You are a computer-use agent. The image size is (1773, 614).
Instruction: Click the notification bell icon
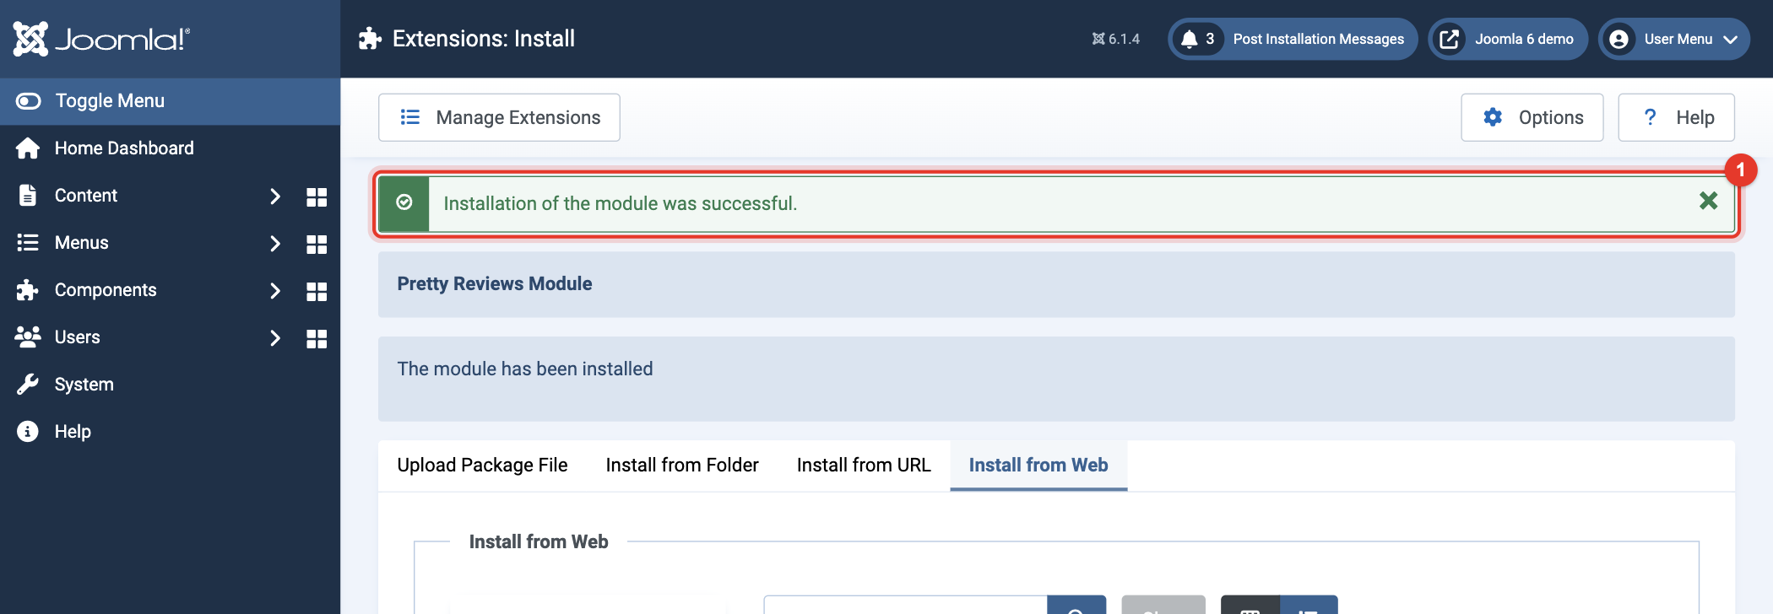coord(1190,39)
